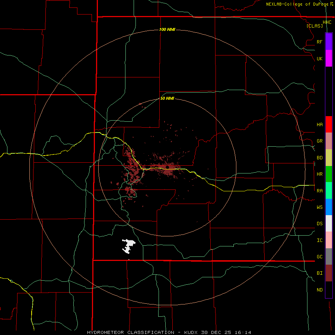Click the HA red legend swatch

(329, 124)
